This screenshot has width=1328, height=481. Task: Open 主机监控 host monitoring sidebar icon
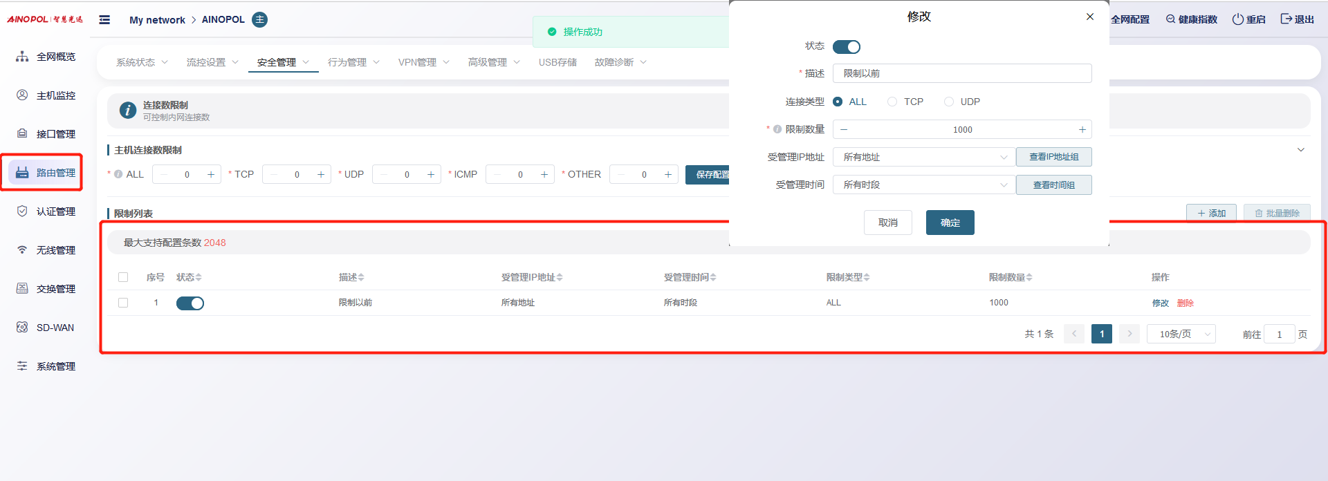coord(22,95)
